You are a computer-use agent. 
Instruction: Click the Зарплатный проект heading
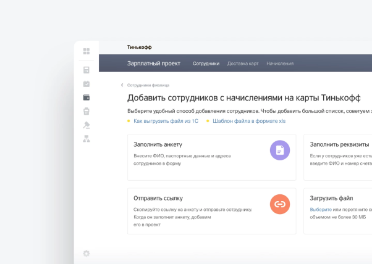click(154, 63)
